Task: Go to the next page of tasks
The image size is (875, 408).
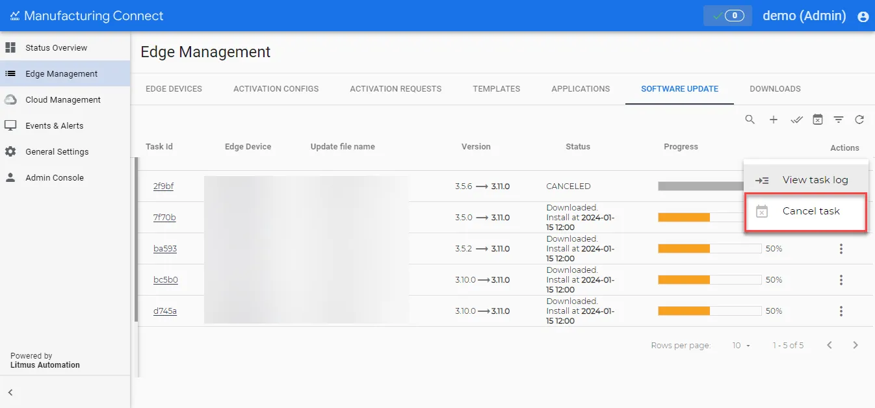Action: (x=855, y=346)
